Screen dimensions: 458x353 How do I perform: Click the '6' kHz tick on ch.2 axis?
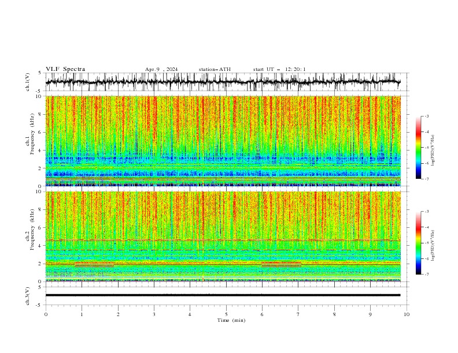pos(41,227)
